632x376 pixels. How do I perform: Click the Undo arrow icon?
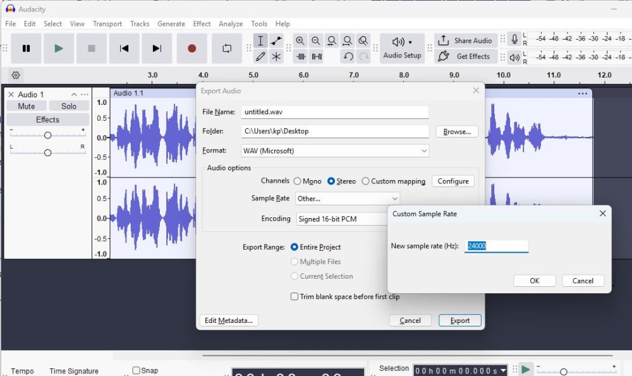348,56
